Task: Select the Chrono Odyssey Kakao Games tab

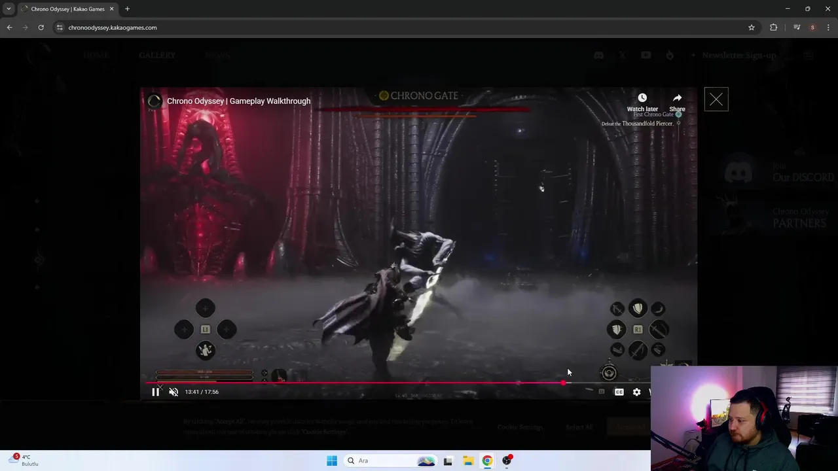Action: (67, 9)
